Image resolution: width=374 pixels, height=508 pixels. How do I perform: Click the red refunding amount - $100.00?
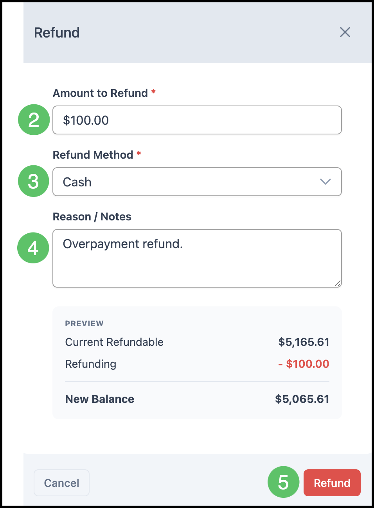pos(304,364)
